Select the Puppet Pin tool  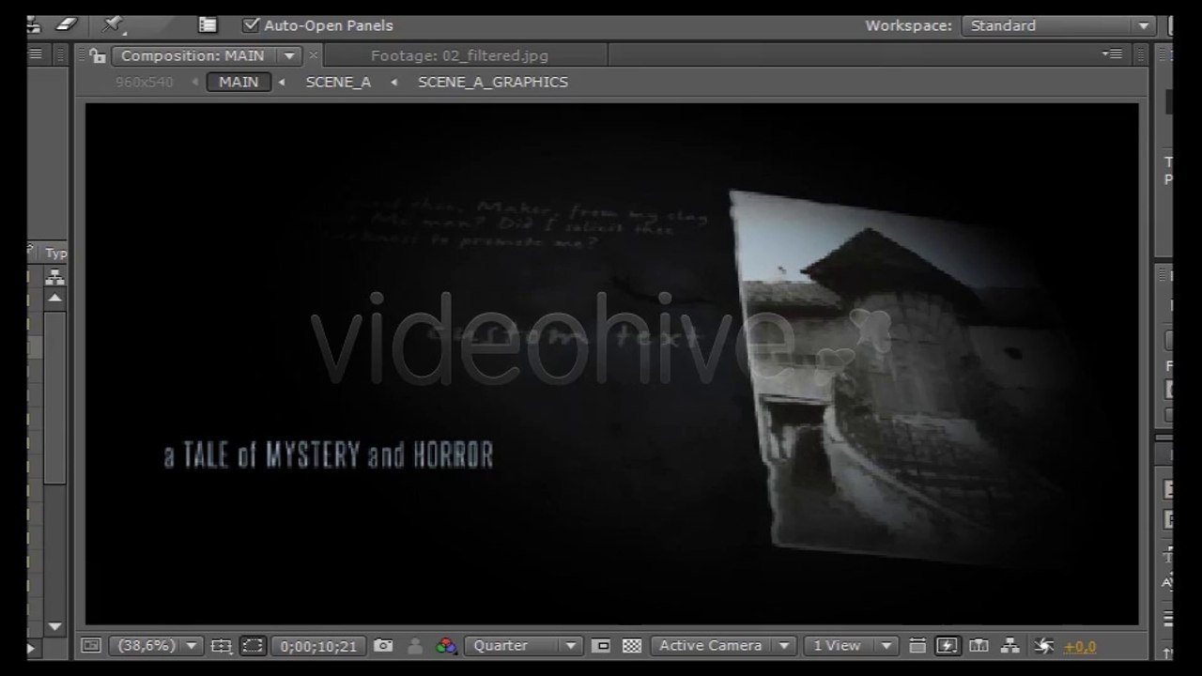click(114, 24)
